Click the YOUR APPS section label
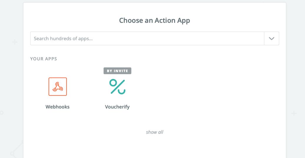 [x=44, y=59]
